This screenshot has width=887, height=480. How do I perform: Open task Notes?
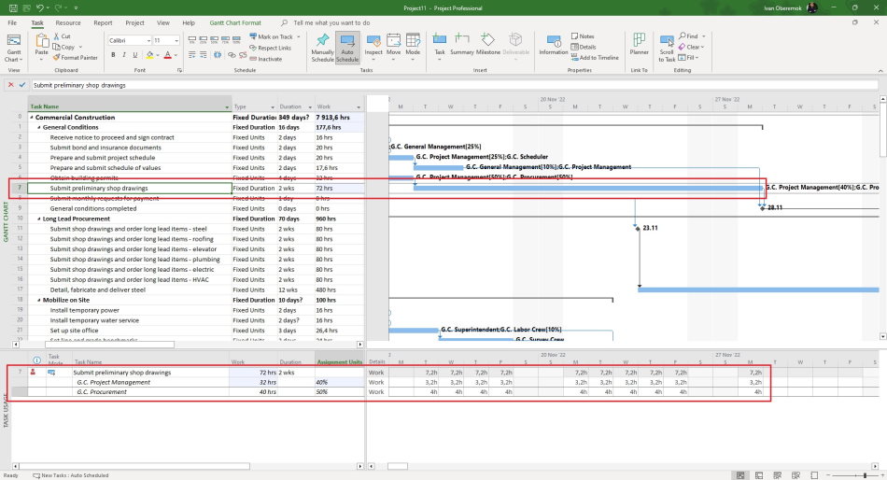583,36
